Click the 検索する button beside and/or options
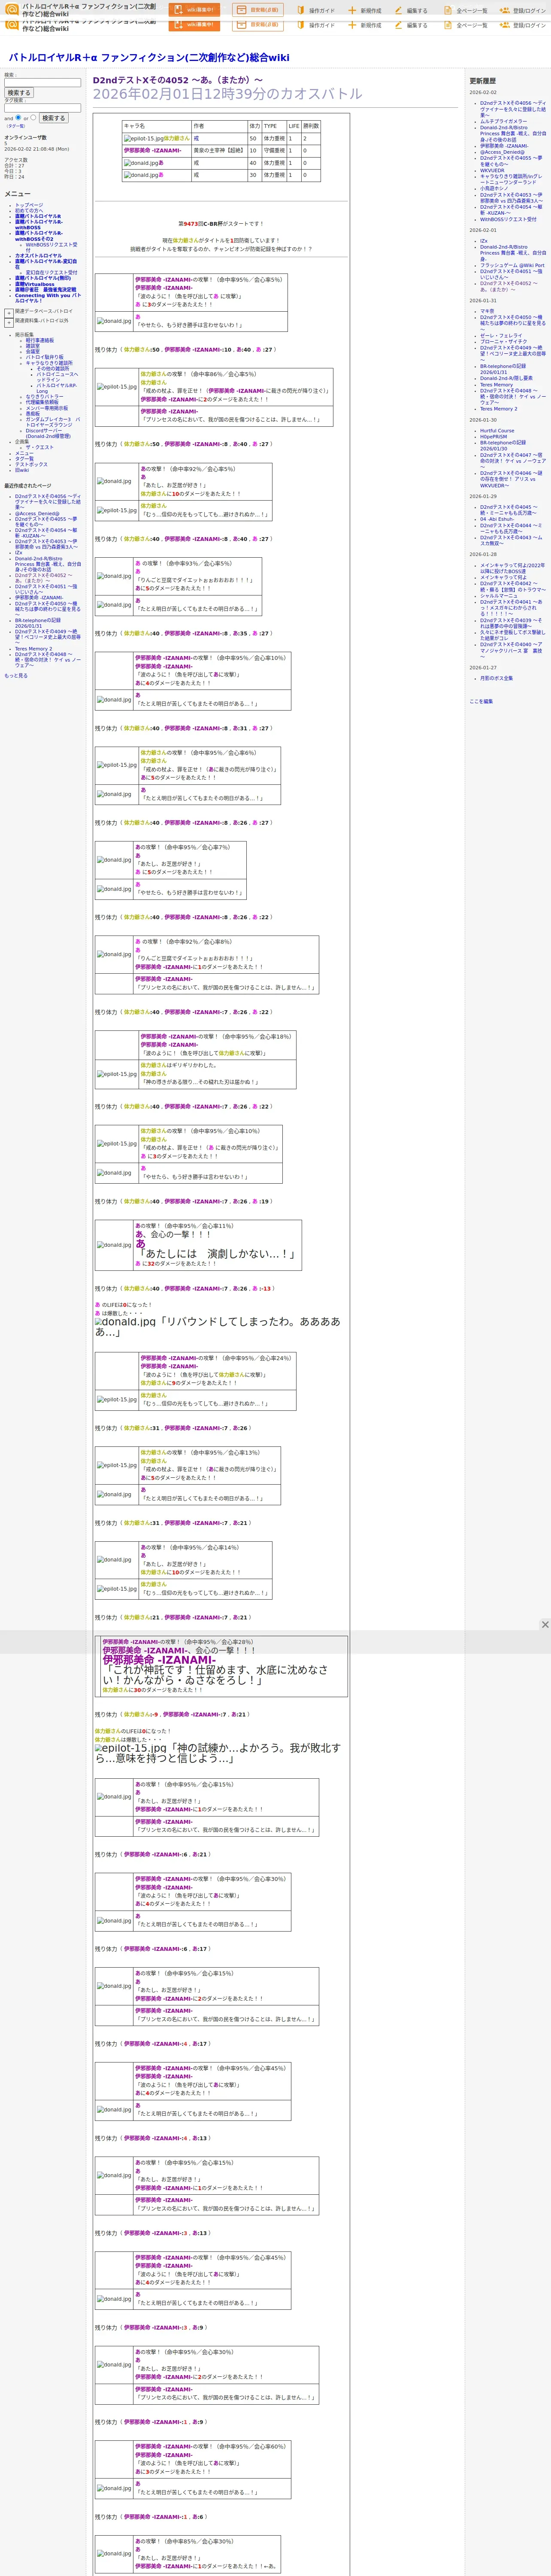The width and height of the screenshot is (551, 2576). [53, 118]
